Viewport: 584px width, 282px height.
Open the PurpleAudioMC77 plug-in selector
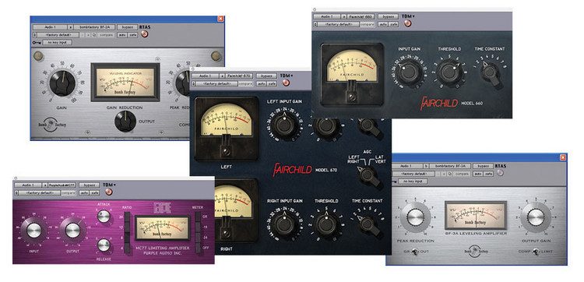tap(62, 185)
